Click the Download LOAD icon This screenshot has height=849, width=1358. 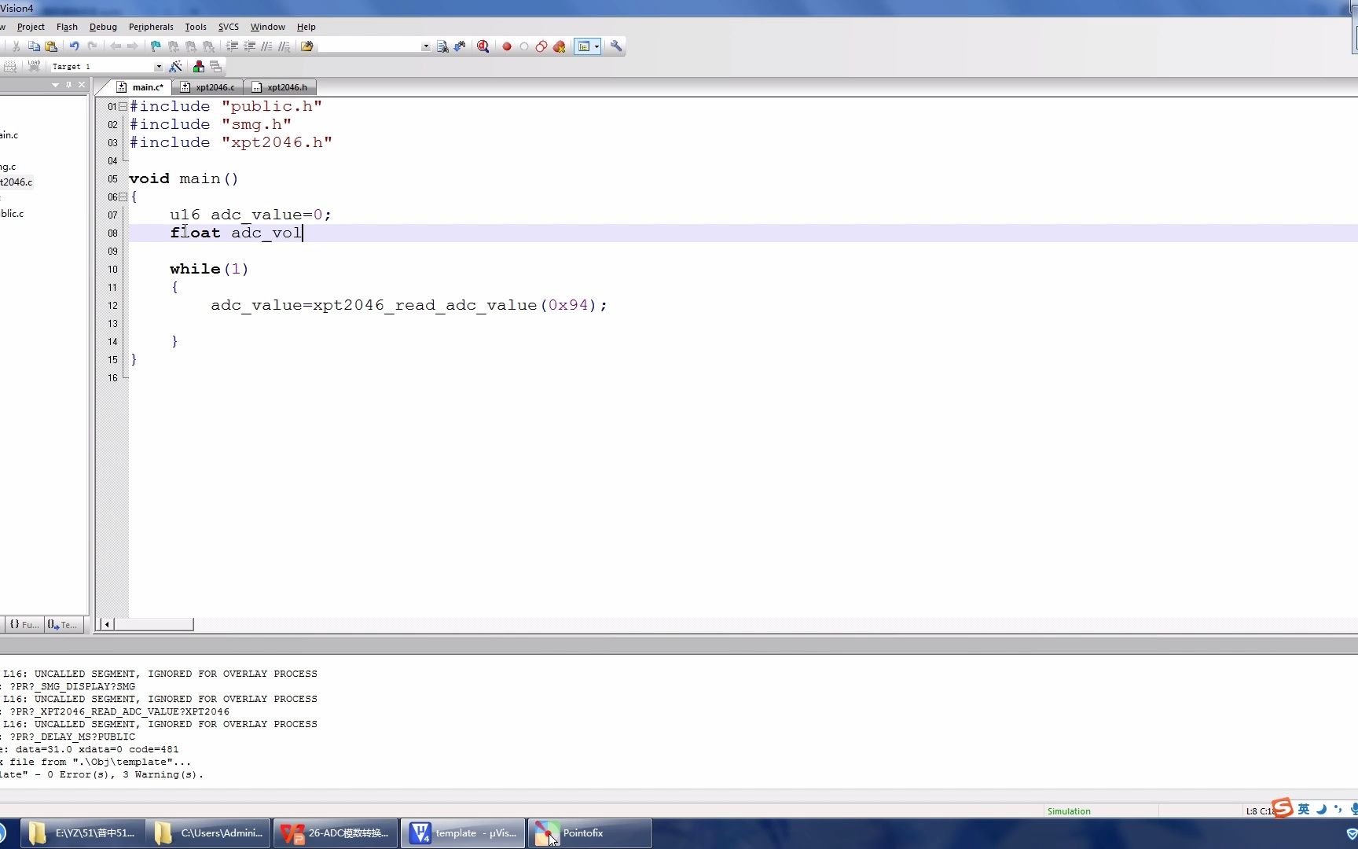coord(34,67)
